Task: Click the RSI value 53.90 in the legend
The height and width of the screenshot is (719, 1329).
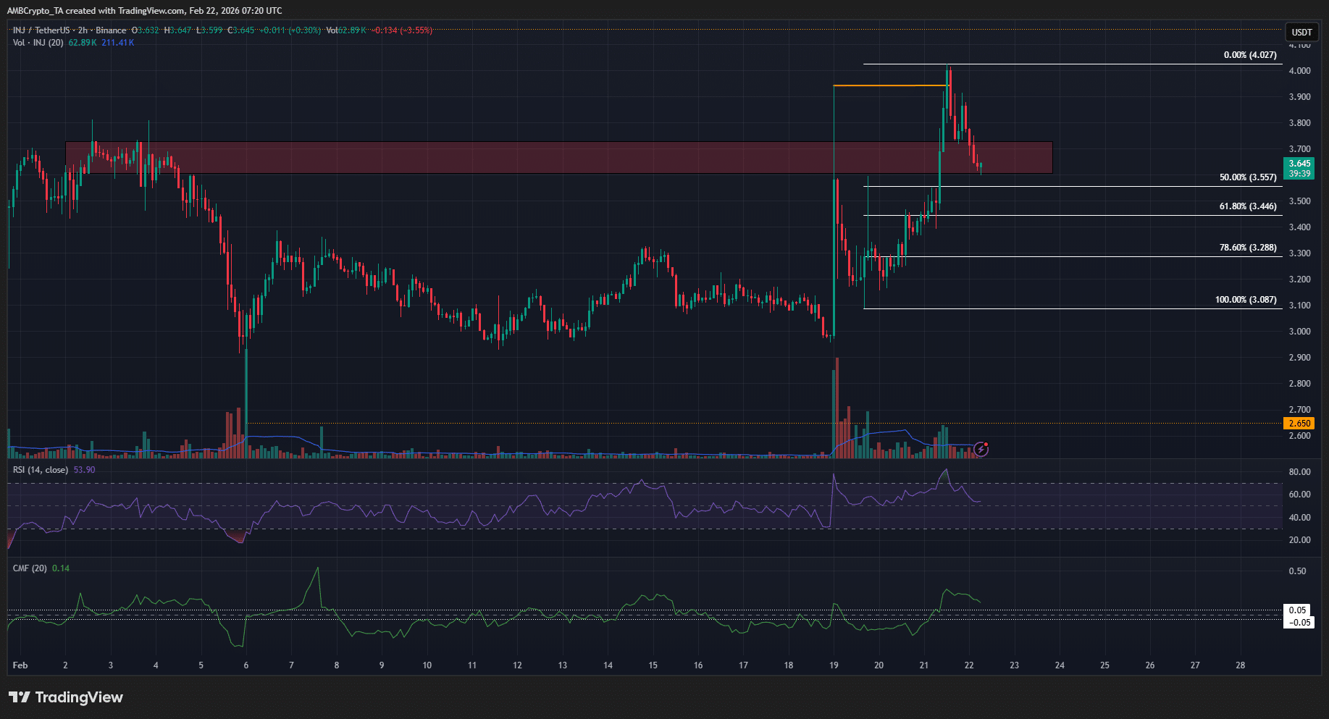Action: click(x=85, y=469)
